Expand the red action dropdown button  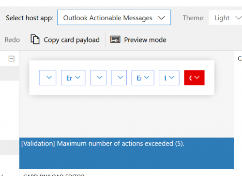point(194,78)
